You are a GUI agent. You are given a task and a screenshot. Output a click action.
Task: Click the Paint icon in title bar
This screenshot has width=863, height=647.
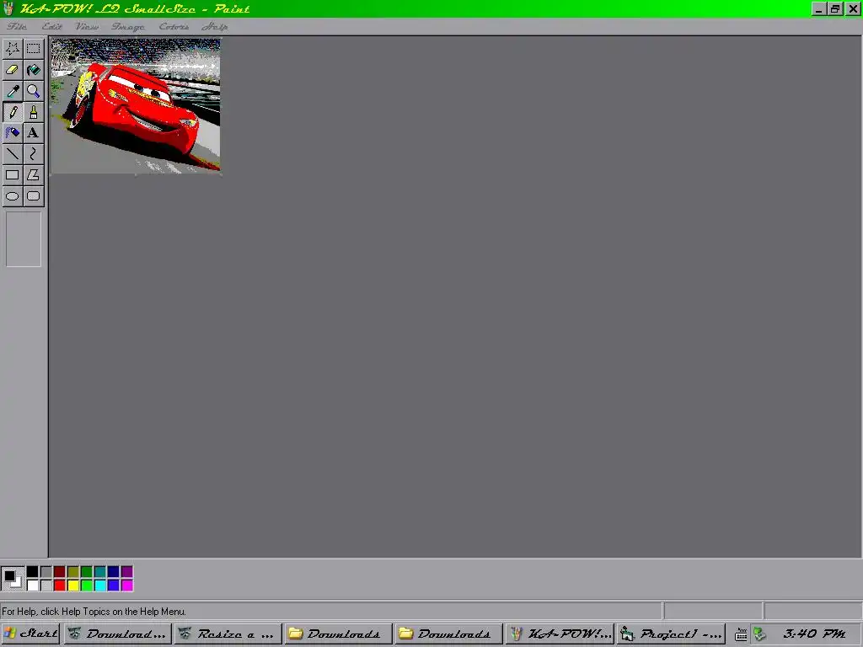[8, 8]
